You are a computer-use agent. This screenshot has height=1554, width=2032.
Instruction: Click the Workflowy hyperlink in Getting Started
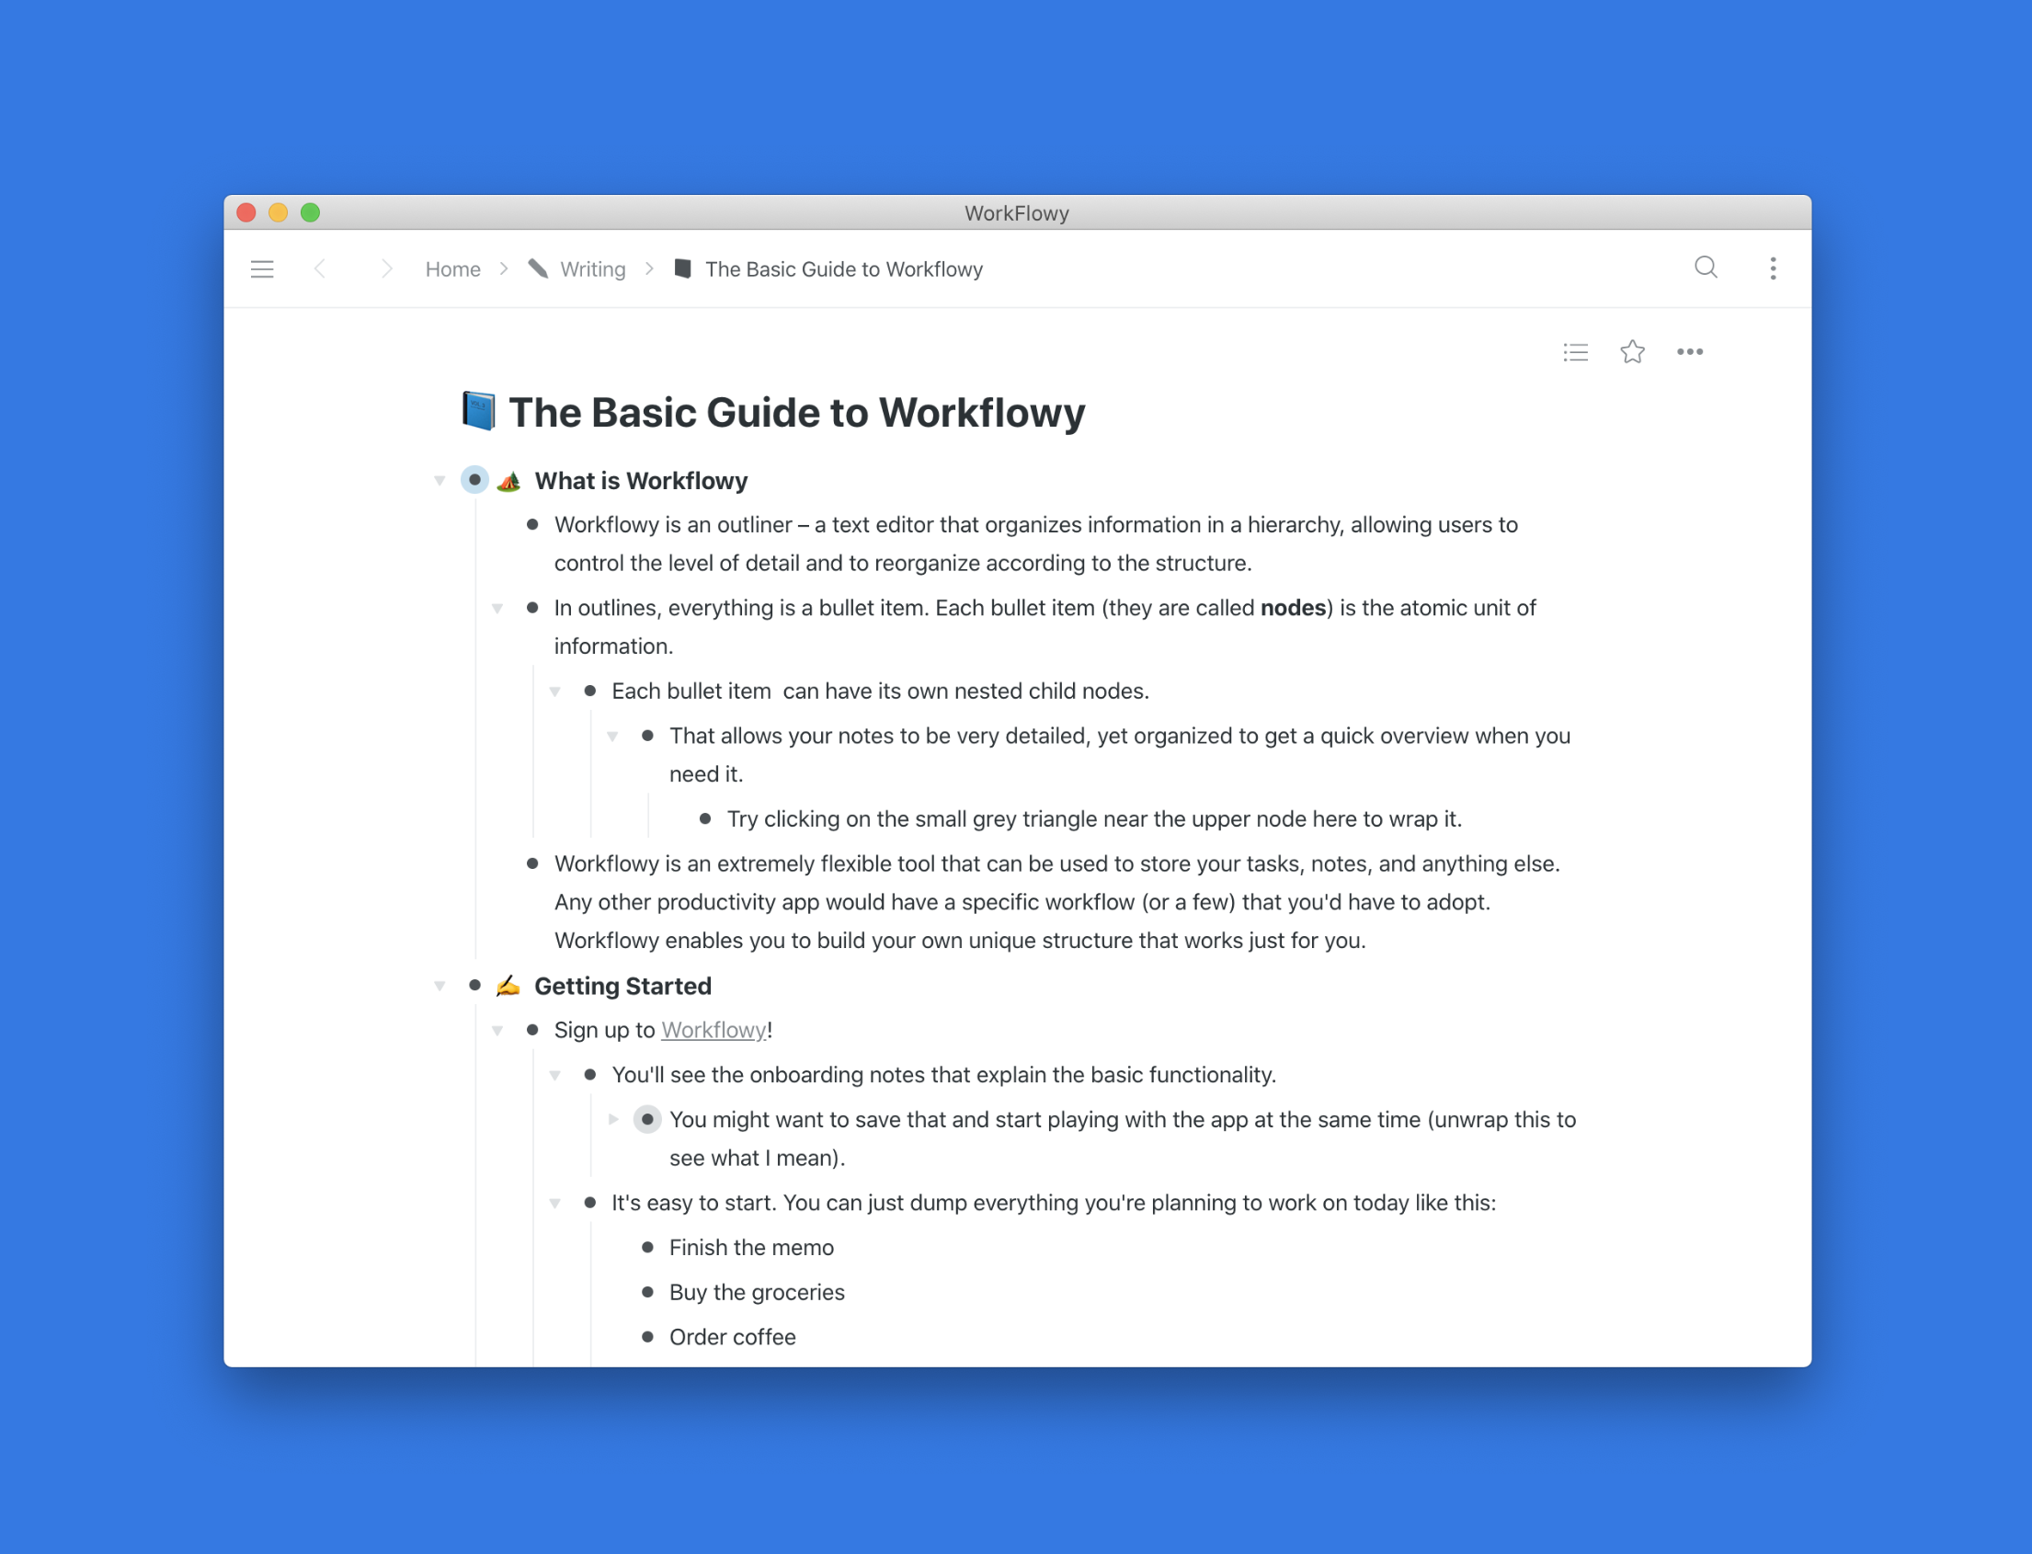coord(713,1030)
